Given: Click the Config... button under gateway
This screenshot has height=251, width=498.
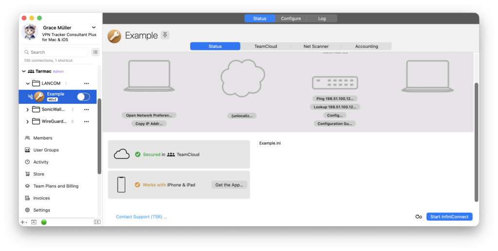Looking at the screenshot, I should click(x=335, y=116).
